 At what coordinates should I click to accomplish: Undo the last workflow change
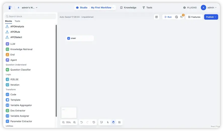pyautogui.click(x=82, y=122)
